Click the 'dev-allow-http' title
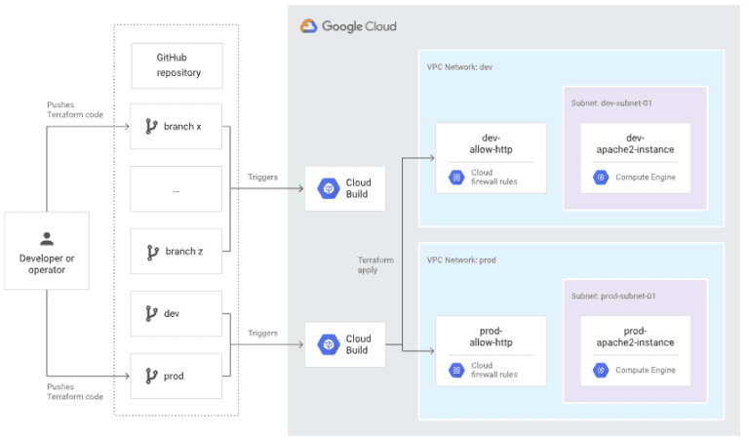 tap(492, 143)
